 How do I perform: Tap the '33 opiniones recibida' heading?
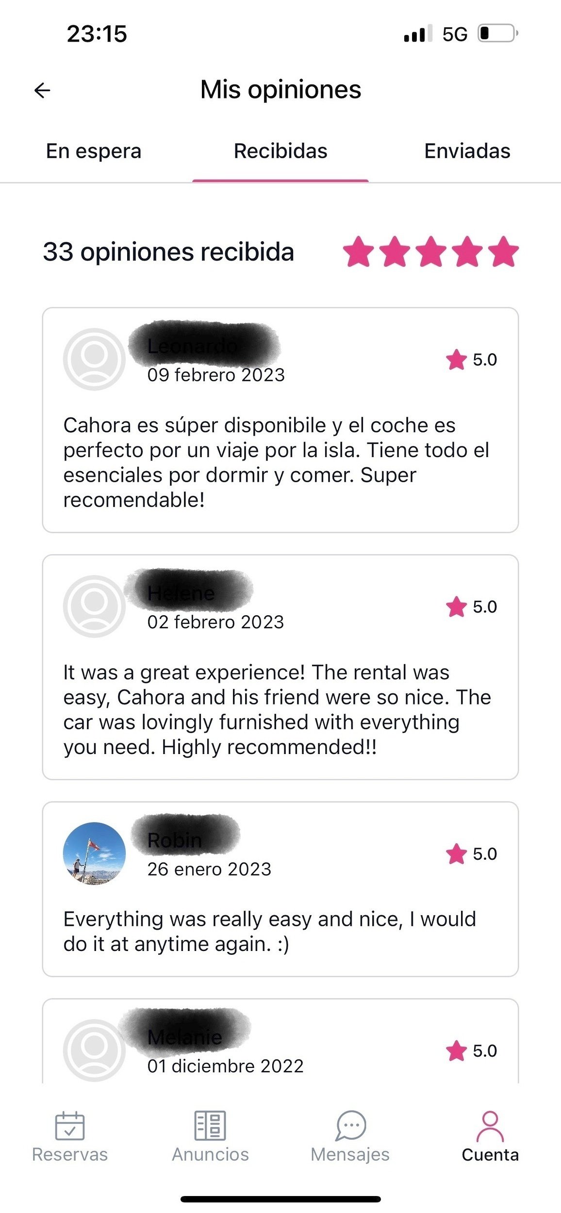pyautogui.click(x=168, y=252)
